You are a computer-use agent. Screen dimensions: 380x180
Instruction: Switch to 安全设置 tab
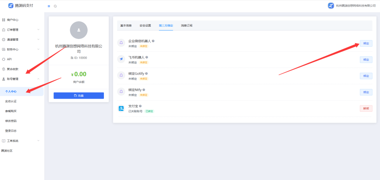tap(145, 26)
